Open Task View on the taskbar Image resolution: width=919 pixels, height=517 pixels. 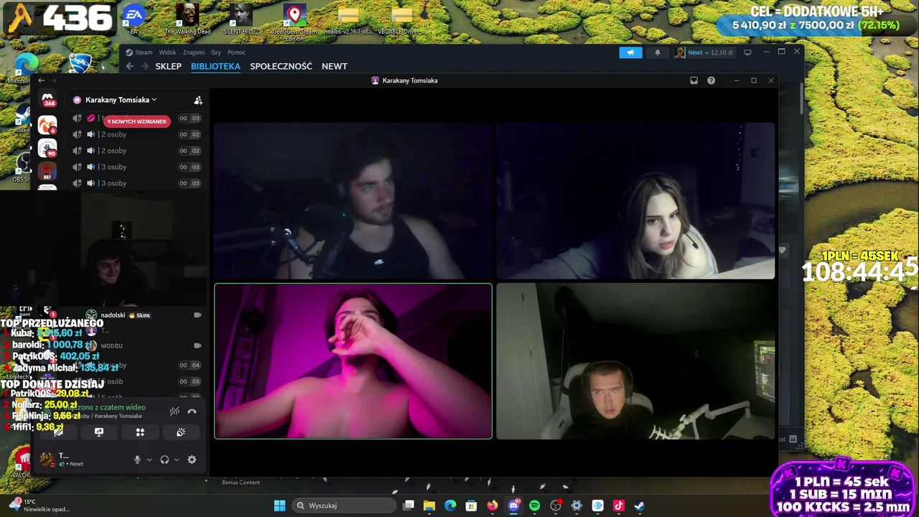[x=409, y=506]
